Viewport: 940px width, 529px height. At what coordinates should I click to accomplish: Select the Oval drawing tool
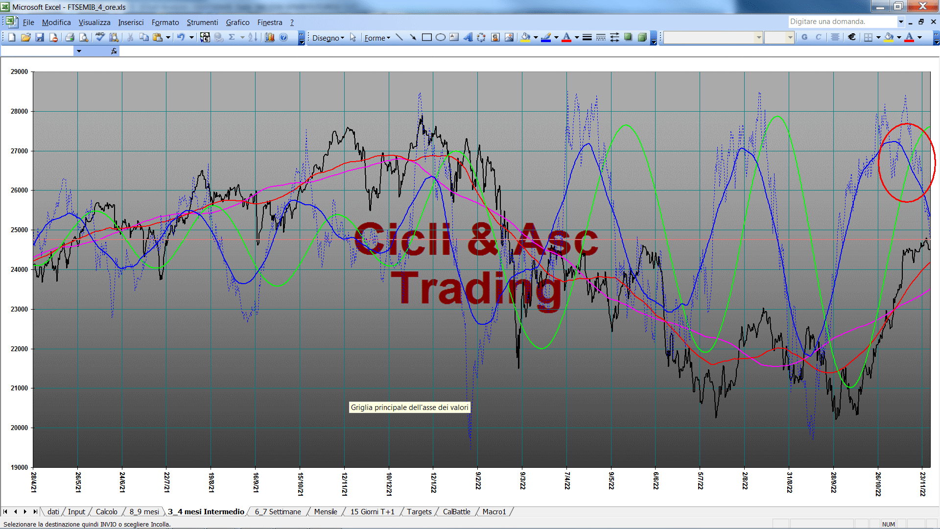pyautogui.click(x=441, y=37)
